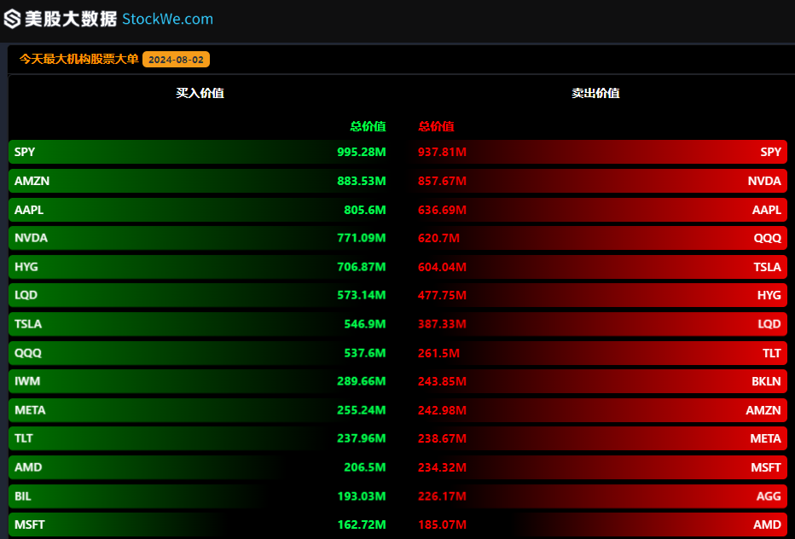795x539 pixels.
Task: Click the 卖出价值 column header
Action: click(595, 93)
